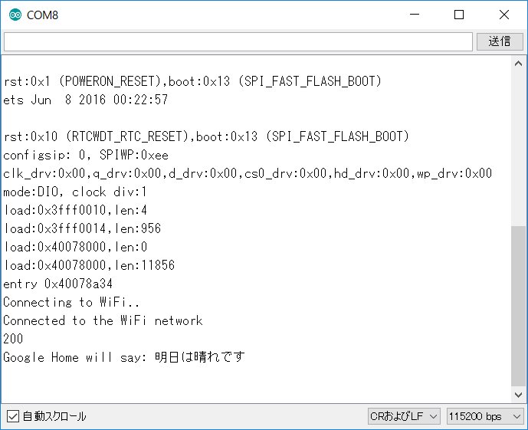528x430 pixels.
Task: Open the 115200 bps baud rate dropdown
Action: click(x=484, y=416)
